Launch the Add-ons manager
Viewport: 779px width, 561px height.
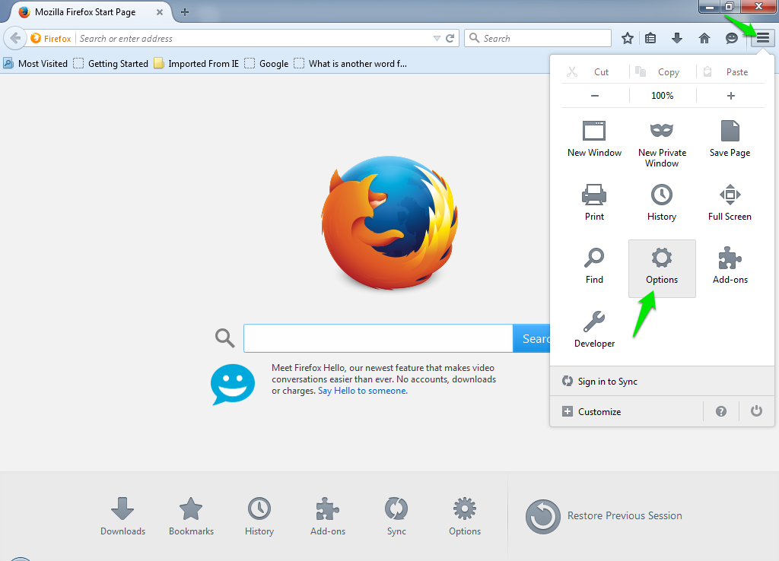pos(729,264)
